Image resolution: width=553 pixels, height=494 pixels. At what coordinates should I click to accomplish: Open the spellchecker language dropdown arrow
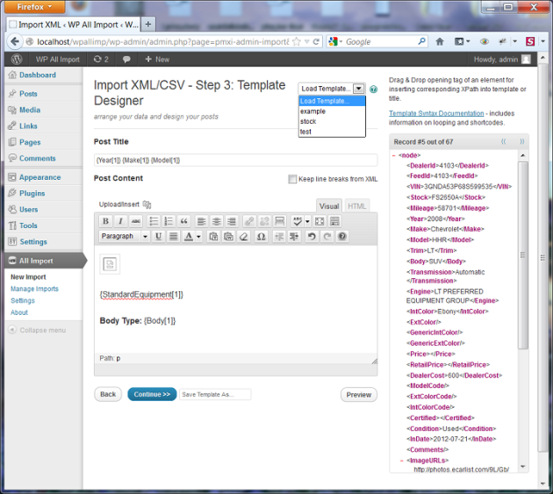307,221
